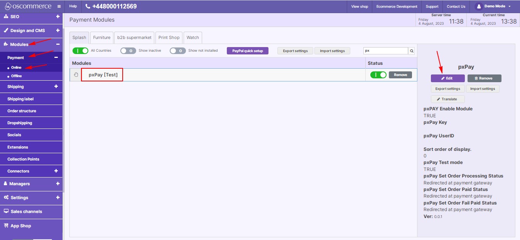Image resolution: width=520 pixels, height=240 pixels.
Task: Expand the Design and CMS plus sign
Action: [57, 30]
